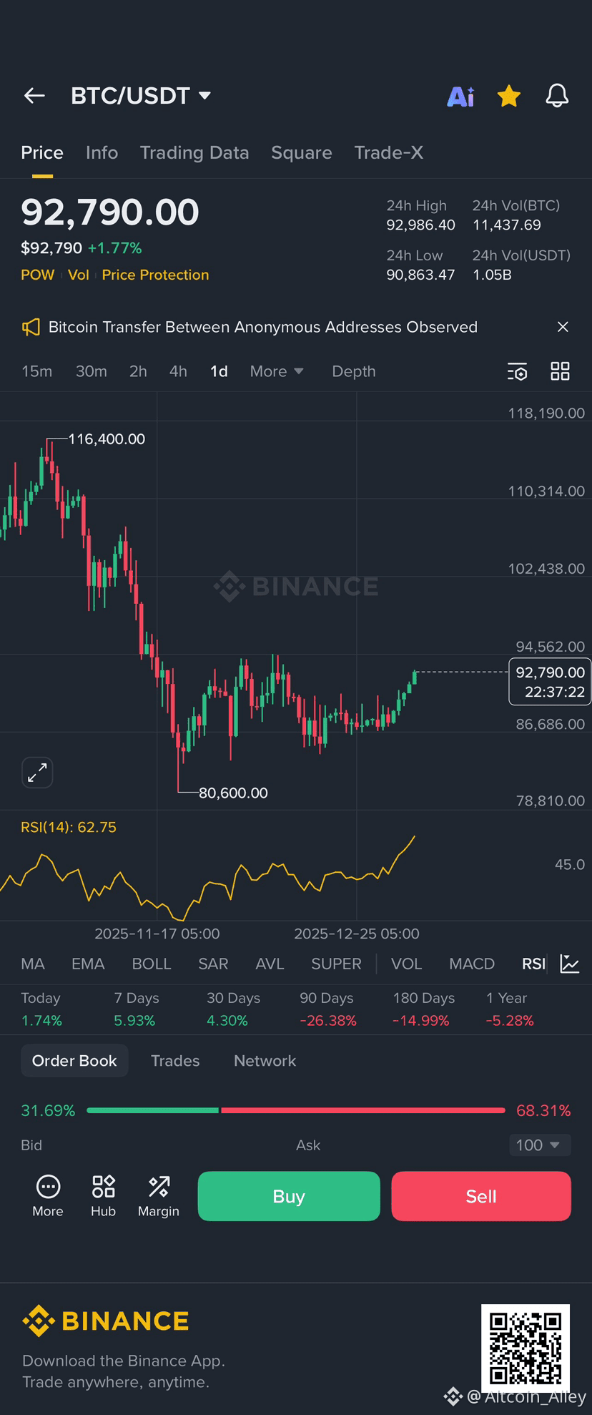Expand the More intervals dropdown

tap(277, 371)
